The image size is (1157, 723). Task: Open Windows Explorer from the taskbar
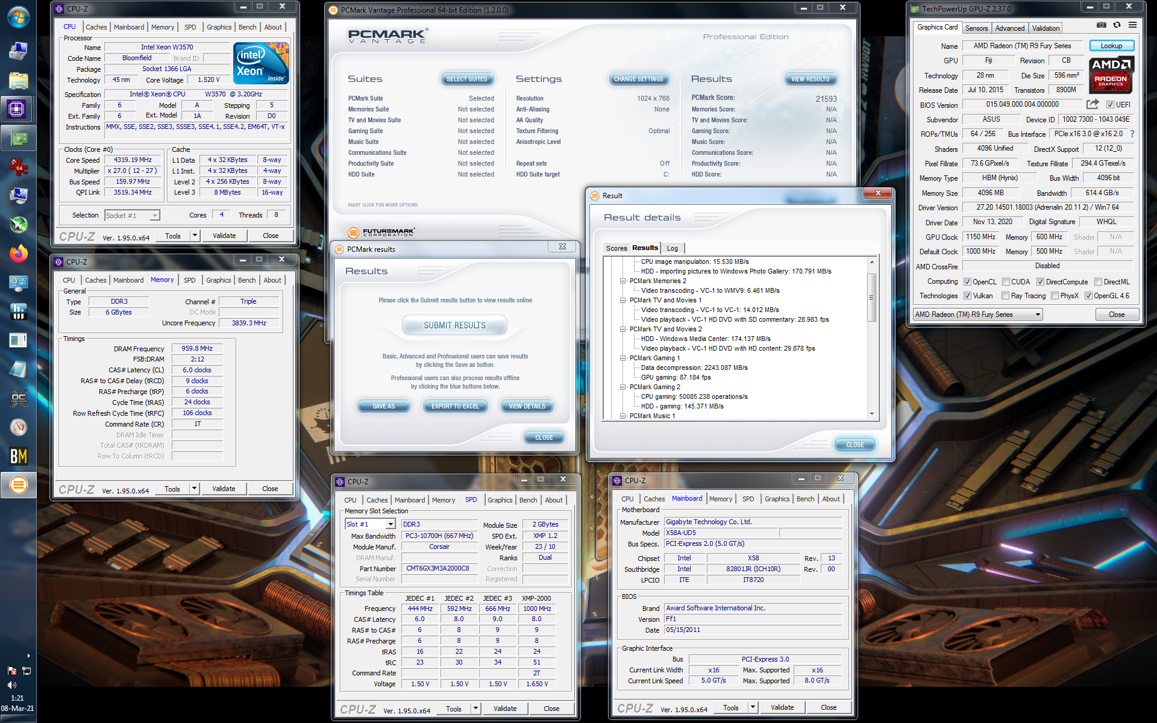tap(18, 80)
